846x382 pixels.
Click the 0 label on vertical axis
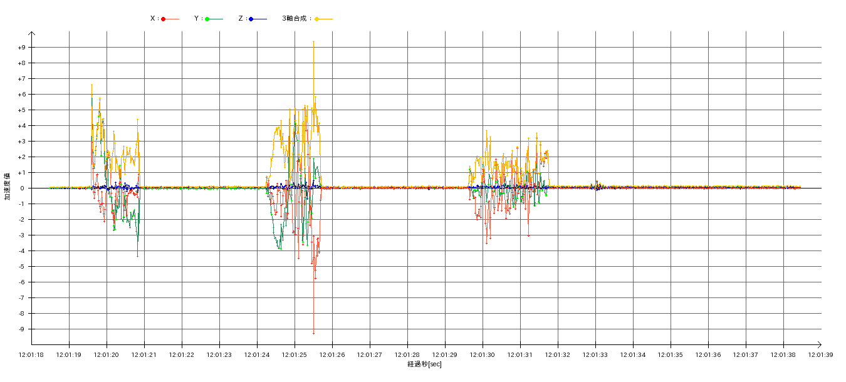tap(23, 188)
